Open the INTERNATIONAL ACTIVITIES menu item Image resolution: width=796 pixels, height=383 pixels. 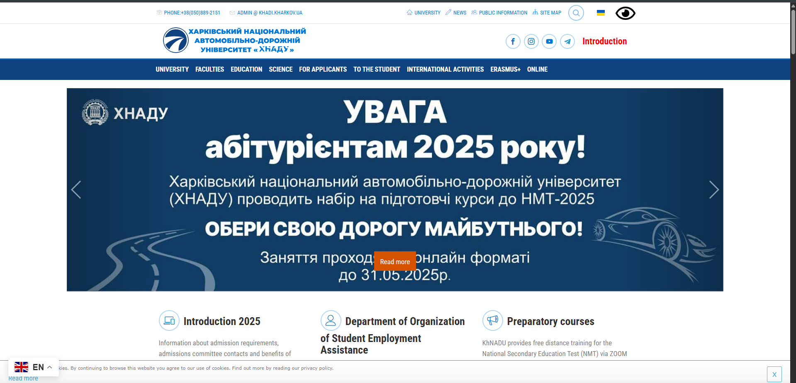pos(445,69)
